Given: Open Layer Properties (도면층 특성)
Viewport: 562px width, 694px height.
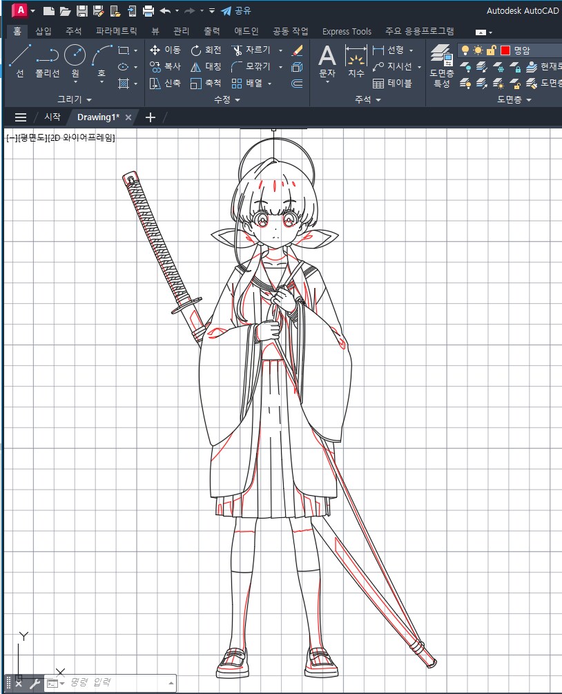Looking at the screenshot, I should point(442,66).
